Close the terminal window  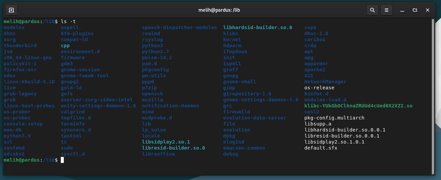click(428, 10)
